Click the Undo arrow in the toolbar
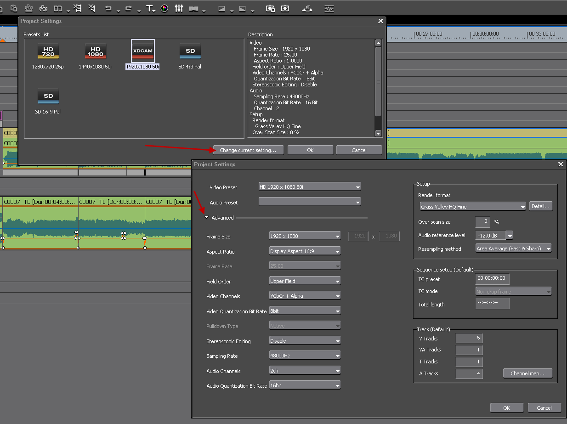The height and width of the screenshot is (424, 567). pos(108,8)
